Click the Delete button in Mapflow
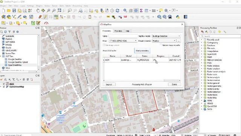 tap(174, 85)
